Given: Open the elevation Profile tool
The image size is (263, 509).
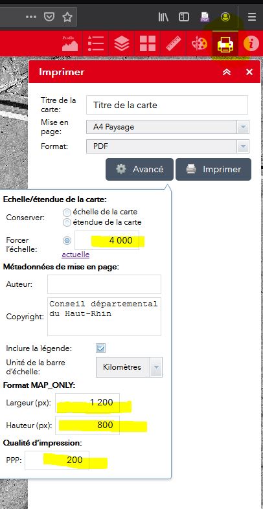Looking at the screenshot, I should 70,43.
